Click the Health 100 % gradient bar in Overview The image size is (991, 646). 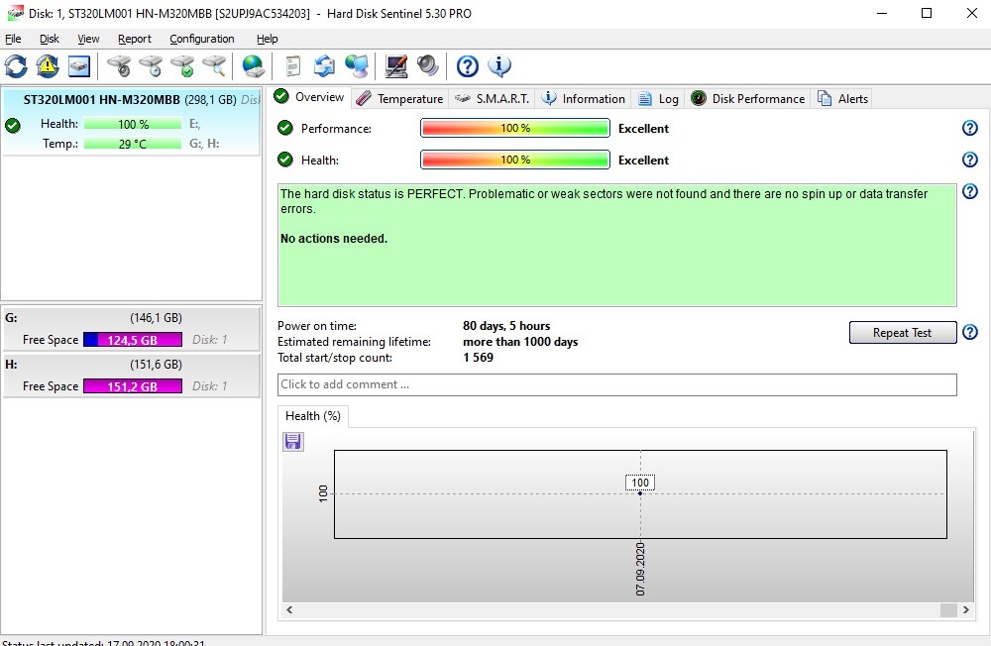[515, 160]
